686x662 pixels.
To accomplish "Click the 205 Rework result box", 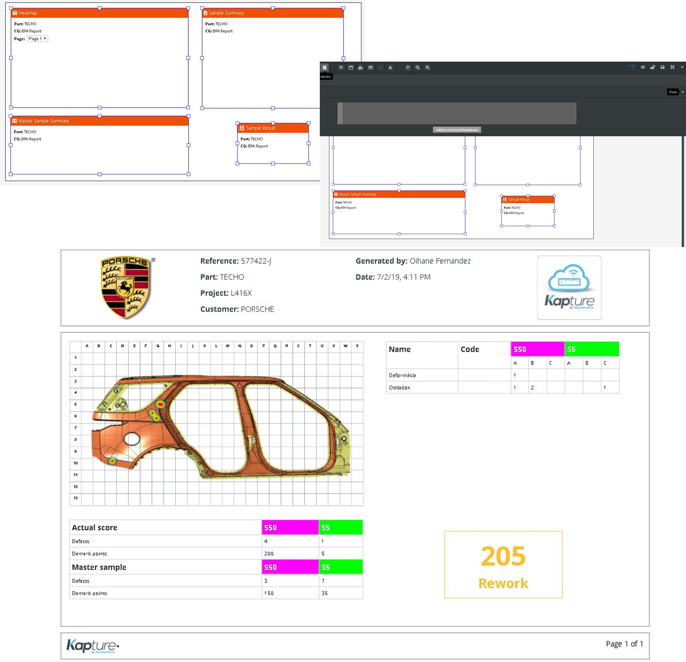I will point(503,565).
